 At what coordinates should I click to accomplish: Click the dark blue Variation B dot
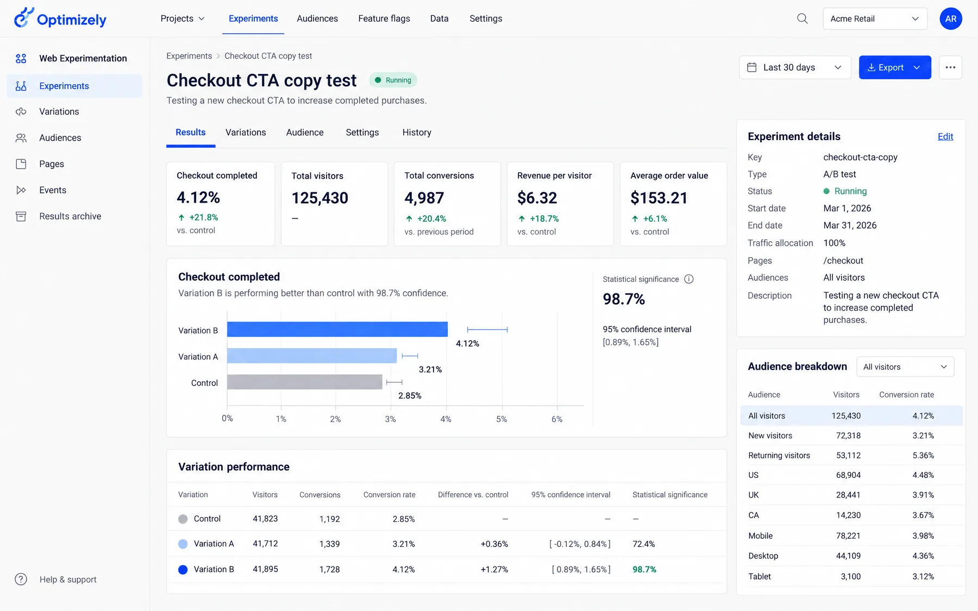tap(183, 569)
